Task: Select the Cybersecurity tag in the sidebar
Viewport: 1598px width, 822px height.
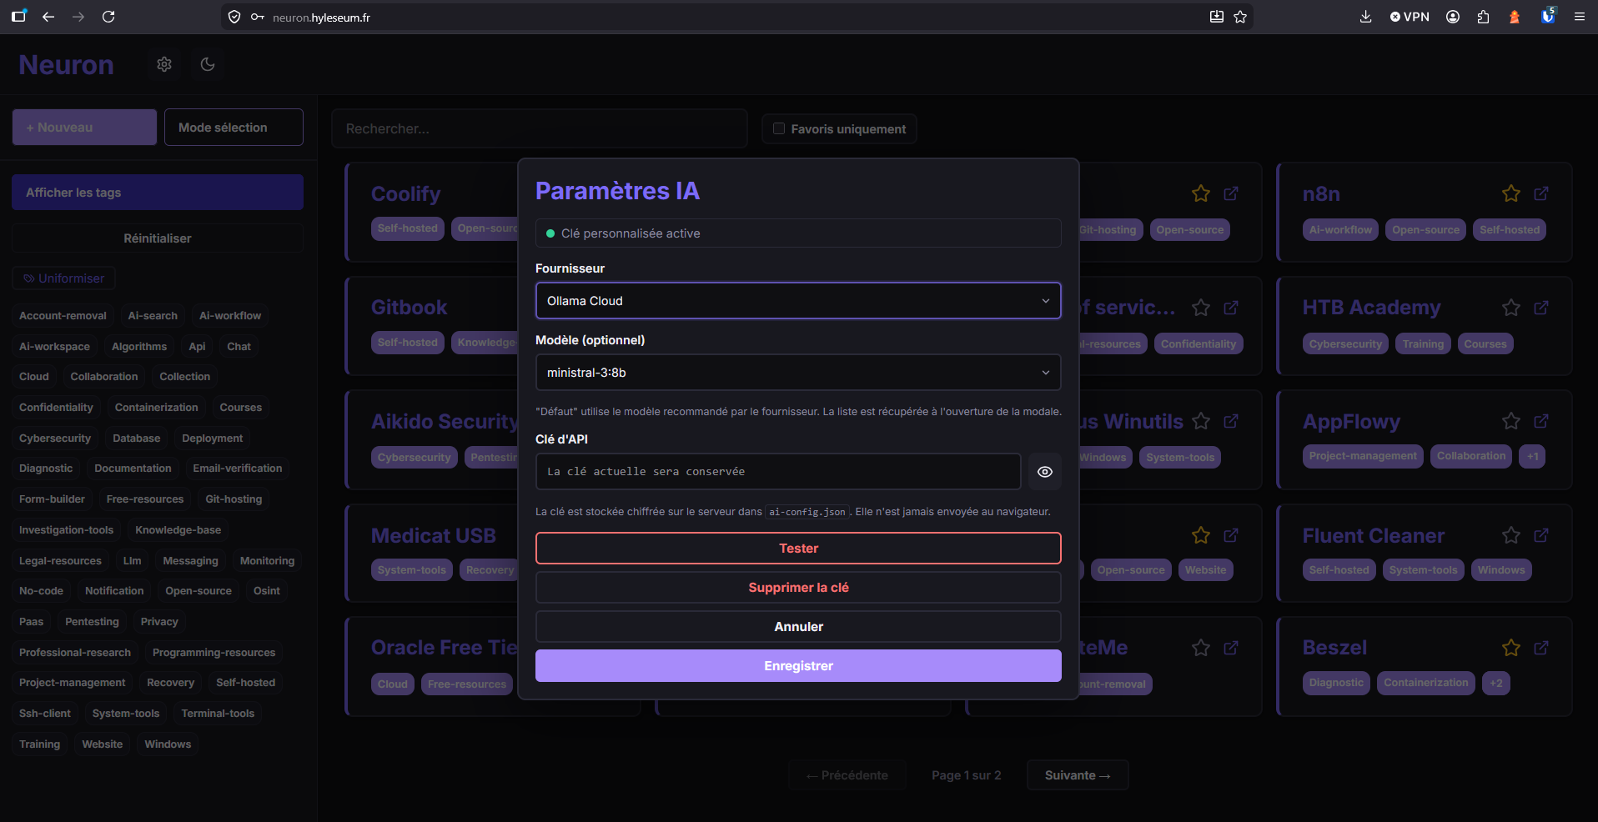Action: 55,439
